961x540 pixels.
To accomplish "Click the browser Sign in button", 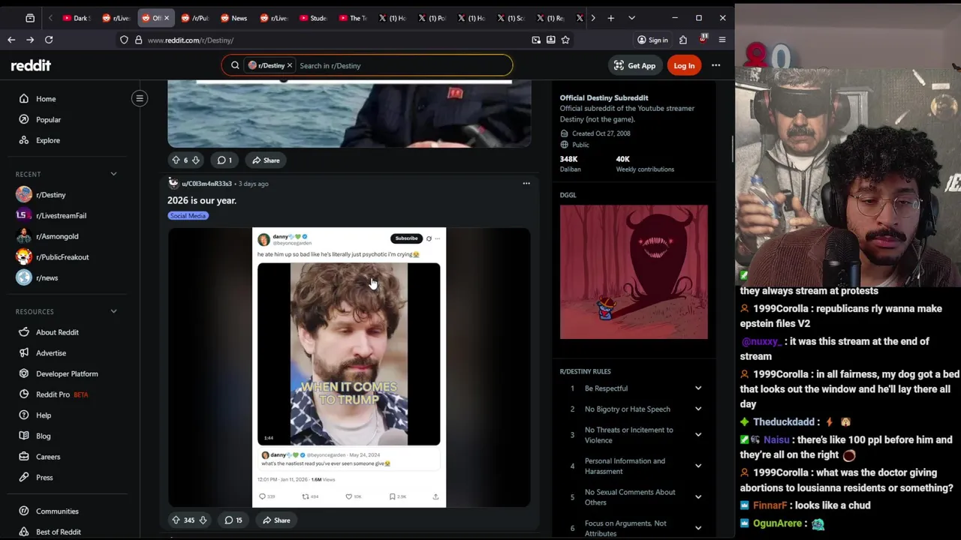I will (x=652, y=40).
